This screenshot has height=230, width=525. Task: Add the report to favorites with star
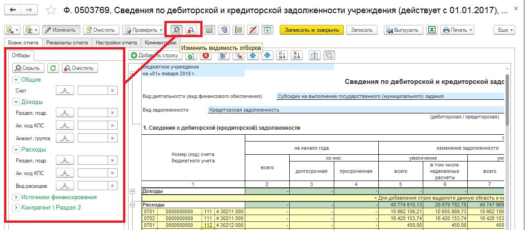51,10
